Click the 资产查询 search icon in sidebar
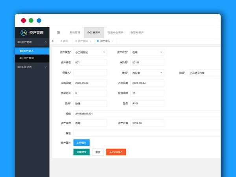Image resolution: width=236 pixels, height=177 pixels. (x=20, y=58)
